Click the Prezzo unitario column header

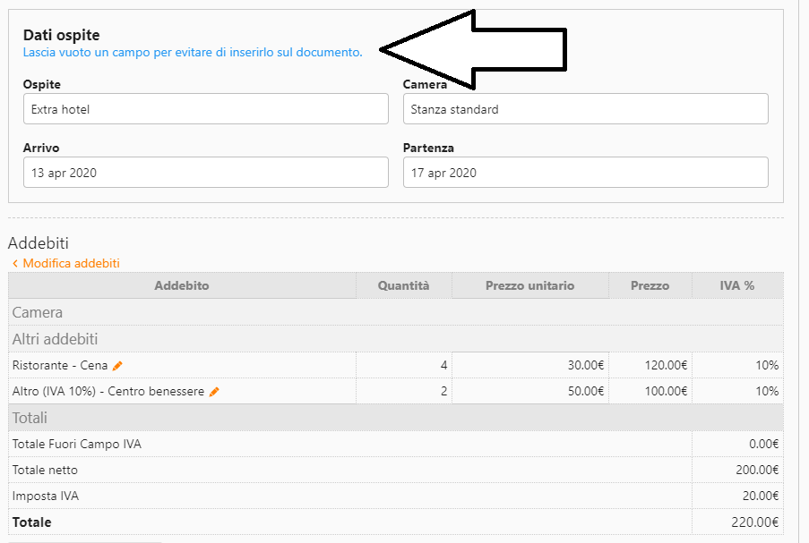(x=529, y=285)
